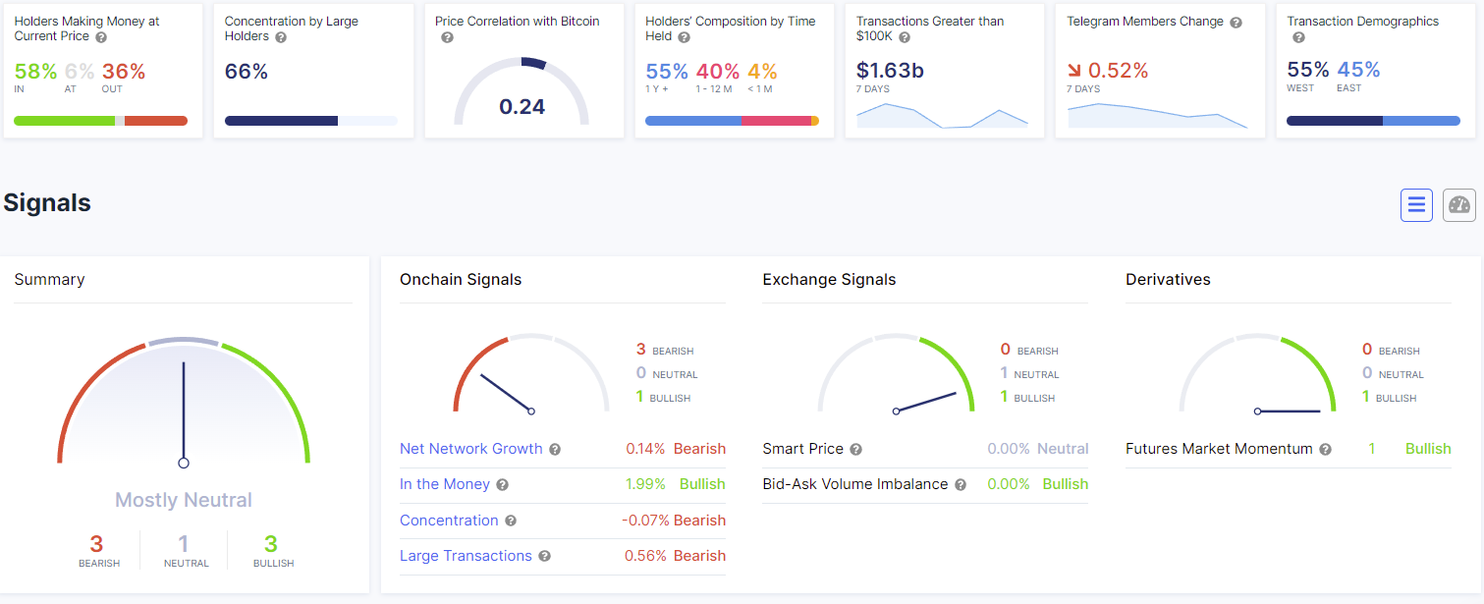
Task: Open help icon under Transaction Demographics
Action: (1298, 37)
